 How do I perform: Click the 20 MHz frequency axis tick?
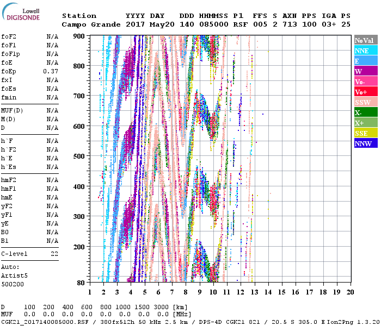(350, 292)
